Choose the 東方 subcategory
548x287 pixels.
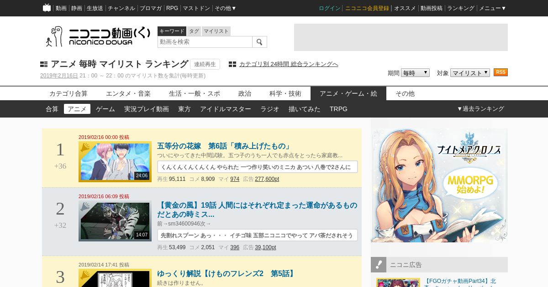[184, 109]
